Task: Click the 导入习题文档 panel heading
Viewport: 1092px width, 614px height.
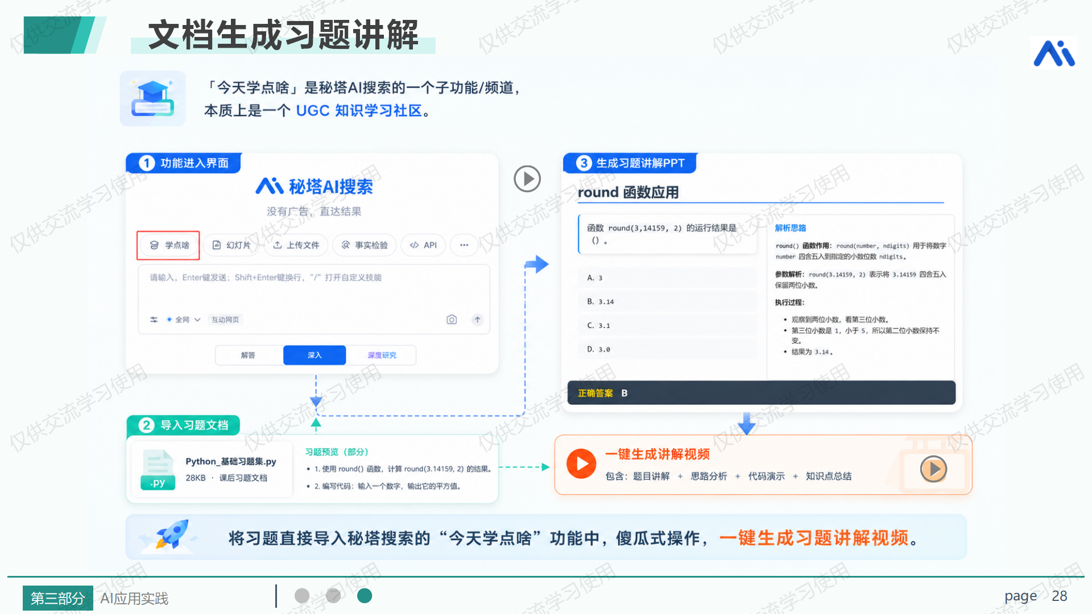Action: click(195, 425)
